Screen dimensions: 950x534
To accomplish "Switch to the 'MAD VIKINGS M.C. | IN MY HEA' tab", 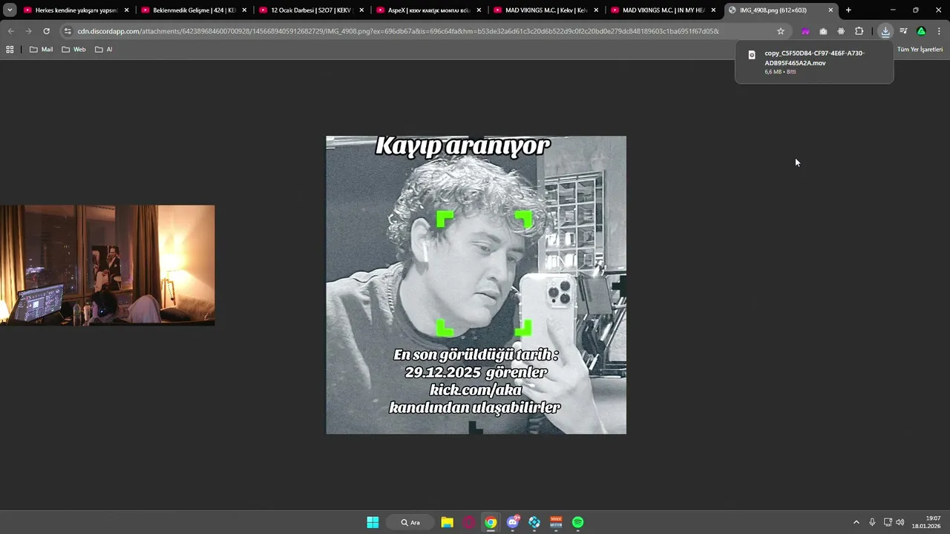I will pos(664,10).
